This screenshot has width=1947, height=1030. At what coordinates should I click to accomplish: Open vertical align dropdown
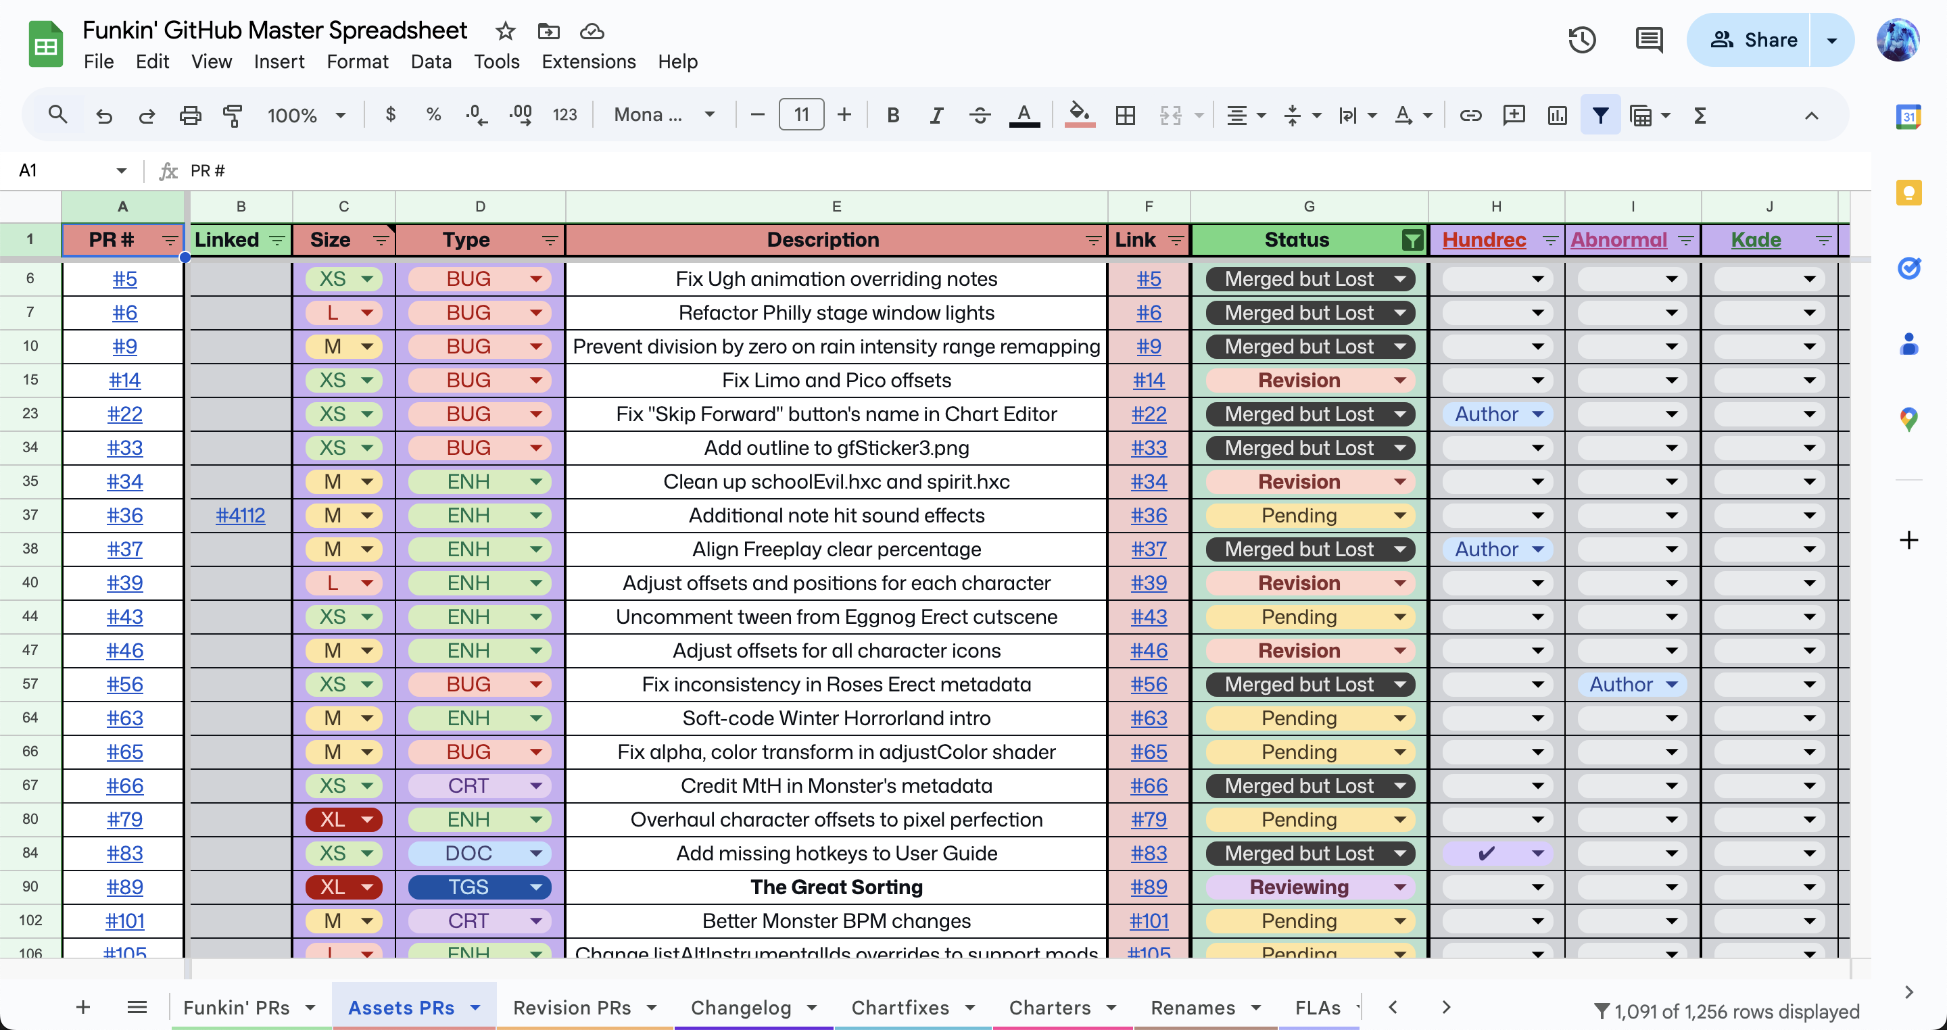click(x=1301, y=115)
